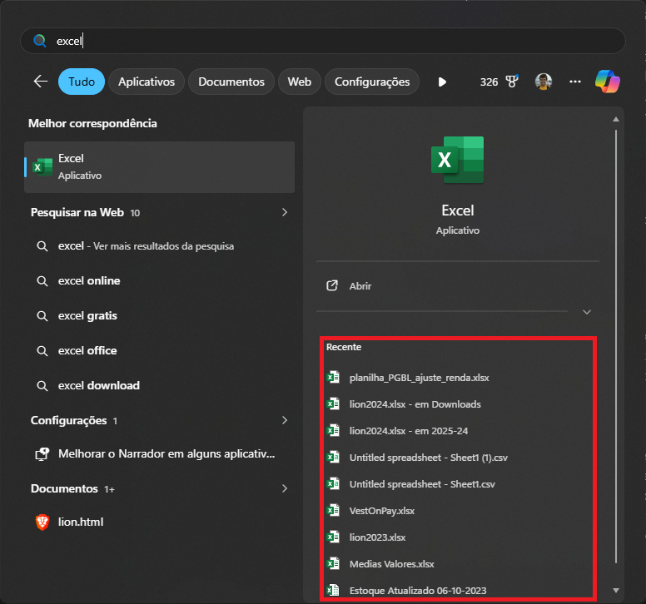Expand more actions with the down chevron

coord(587,312)
